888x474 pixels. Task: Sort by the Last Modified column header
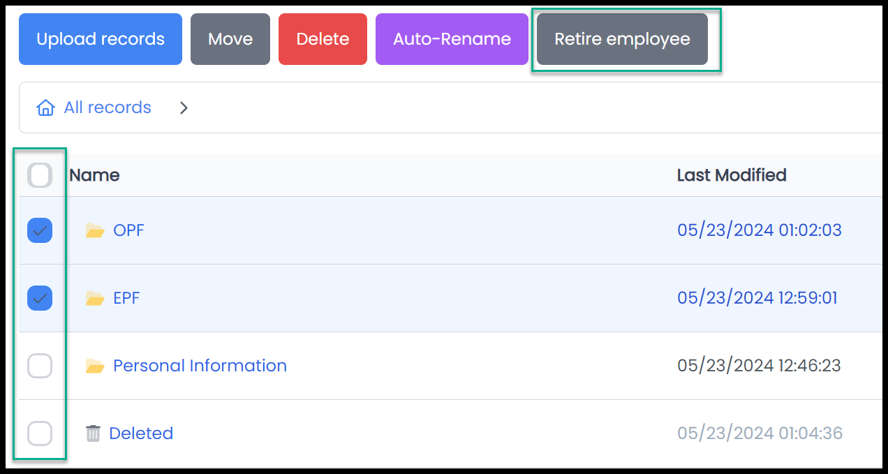(732, 175)
